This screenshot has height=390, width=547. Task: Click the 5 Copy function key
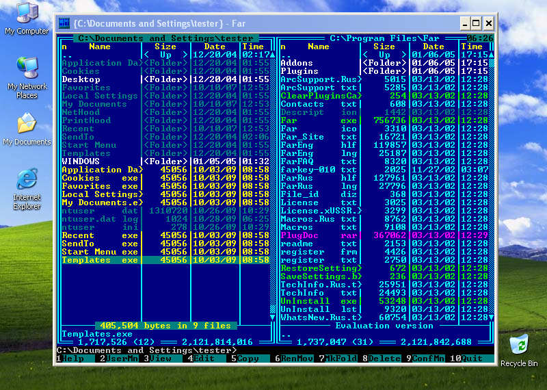[x=250, y=359]
